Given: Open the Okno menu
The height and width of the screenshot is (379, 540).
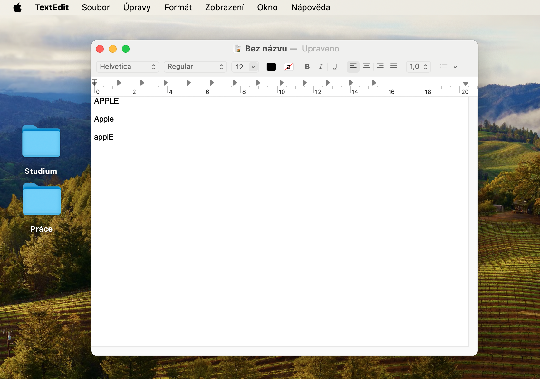Looking at the screenshot, I should click(x=267, y=7).
